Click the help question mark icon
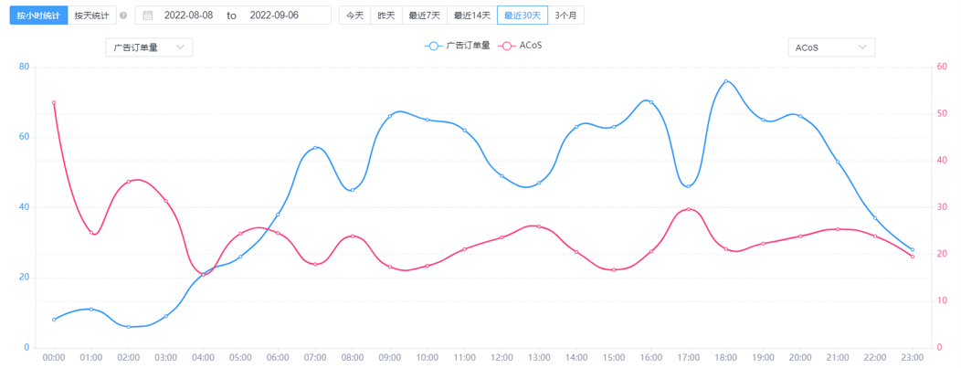 click(x=123, y=16)
